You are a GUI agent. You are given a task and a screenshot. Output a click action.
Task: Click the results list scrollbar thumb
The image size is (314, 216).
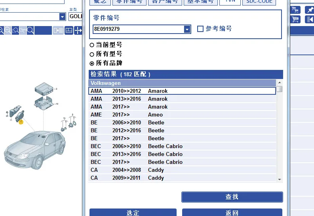pos(280,89)
